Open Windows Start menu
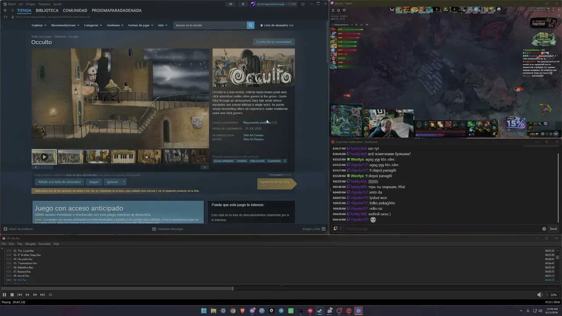 coord(204,311)
